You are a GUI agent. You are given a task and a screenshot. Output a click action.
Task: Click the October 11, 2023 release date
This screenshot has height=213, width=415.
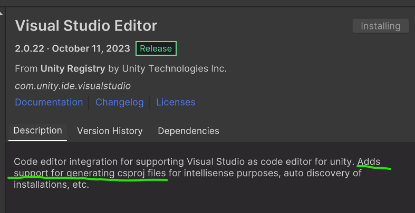pos(91,48)
